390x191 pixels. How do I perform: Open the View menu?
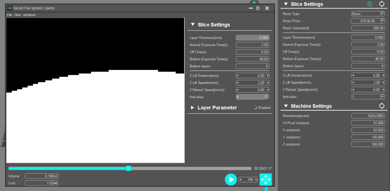tap(17, 15)
